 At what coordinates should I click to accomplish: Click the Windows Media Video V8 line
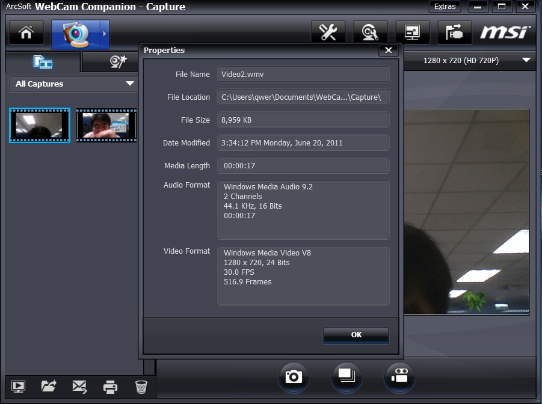click(x=267, y=253)
